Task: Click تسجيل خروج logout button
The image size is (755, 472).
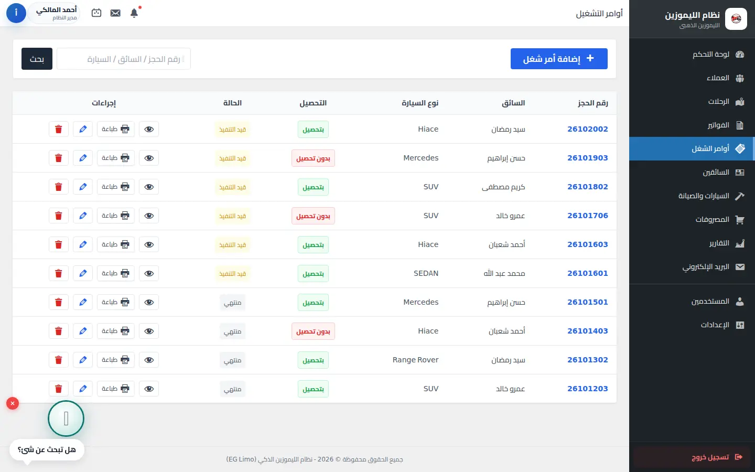Action: click(x=692, y=457)
